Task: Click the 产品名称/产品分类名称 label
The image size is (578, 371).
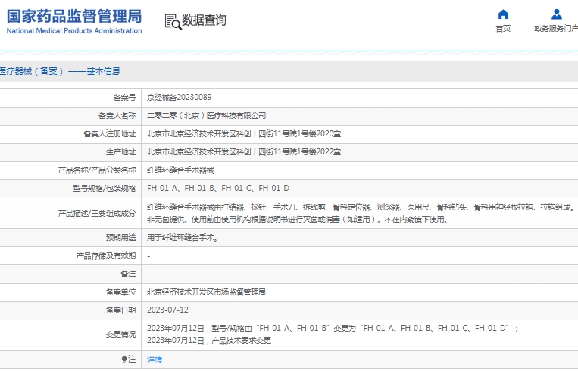Action: pyautogui.click(x=97, y=170)
